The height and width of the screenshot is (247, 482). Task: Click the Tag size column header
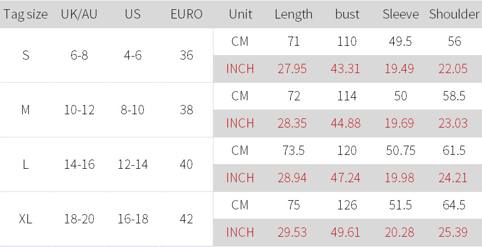pos(25,14)
